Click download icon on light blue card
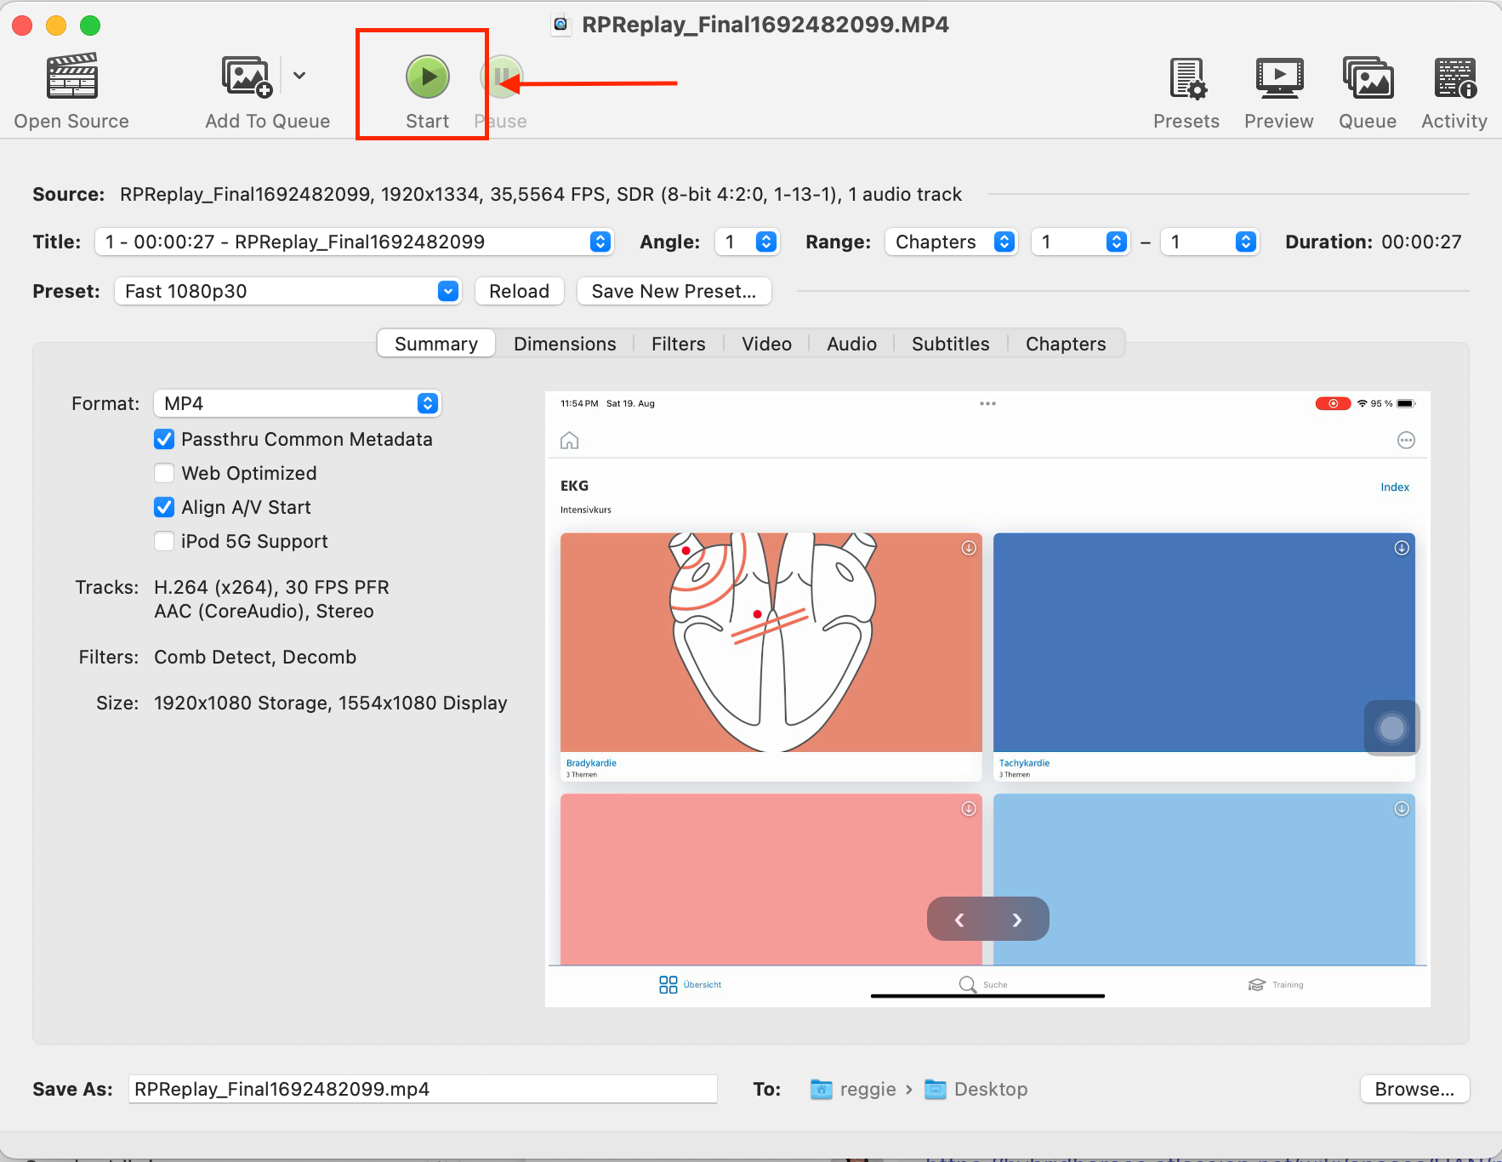 (1402, 808)
